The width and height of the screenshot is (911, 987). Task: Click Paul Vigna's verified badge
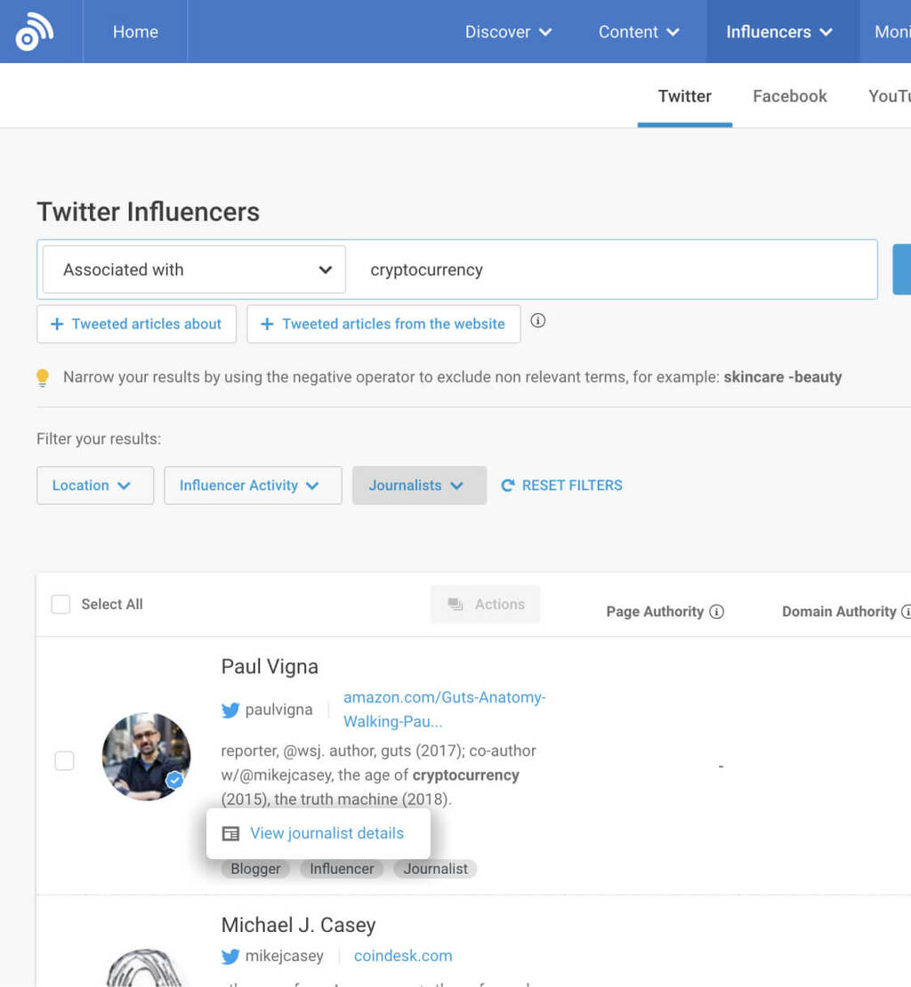(x=175, y=780)
